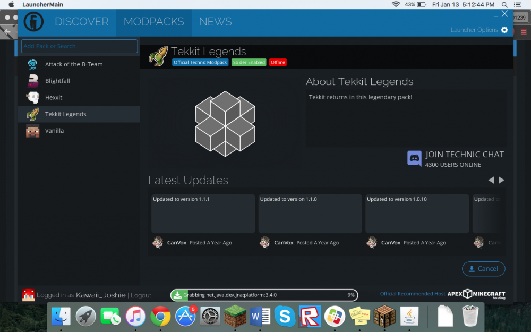
Task: Click the Blightfall pack icon
Action: tap(33, 81)
